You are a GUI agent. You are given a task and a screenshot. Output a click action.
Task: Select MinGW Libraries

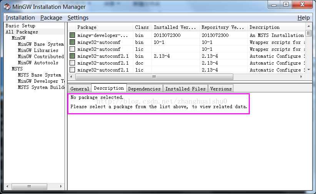point(38,50)
